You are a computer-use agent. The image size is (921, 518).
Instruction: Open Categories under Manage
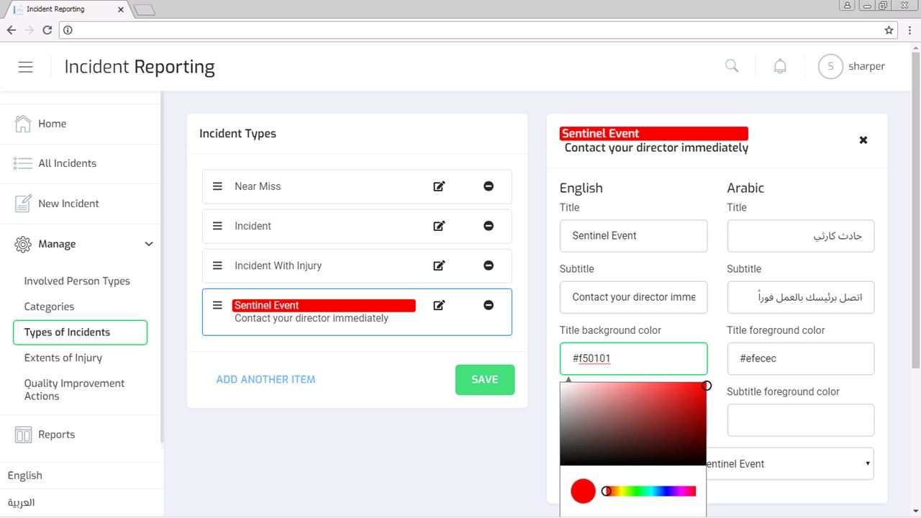tap(49, 306)
